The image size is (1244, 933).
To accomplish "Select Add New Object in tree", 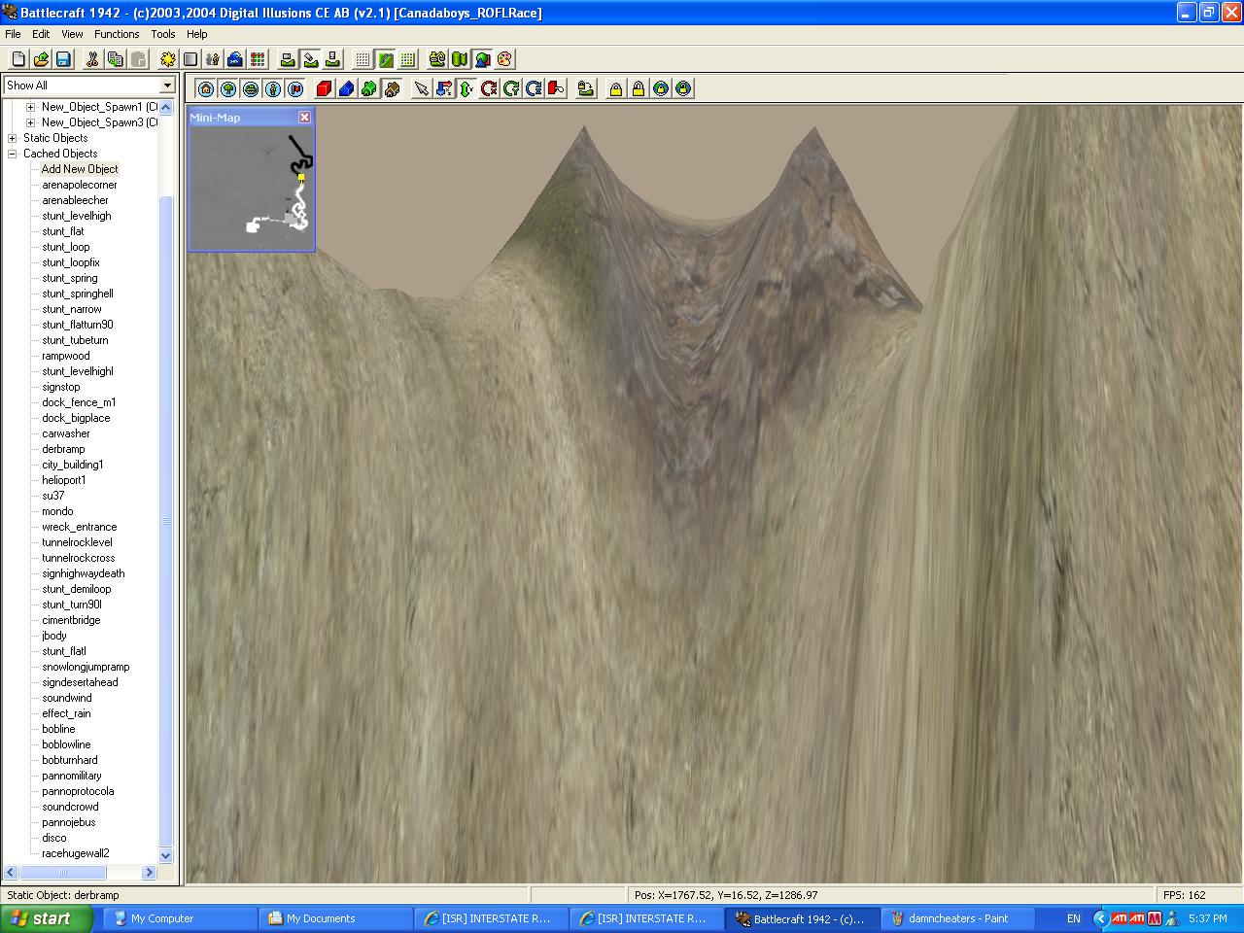I will coord(80,169).
